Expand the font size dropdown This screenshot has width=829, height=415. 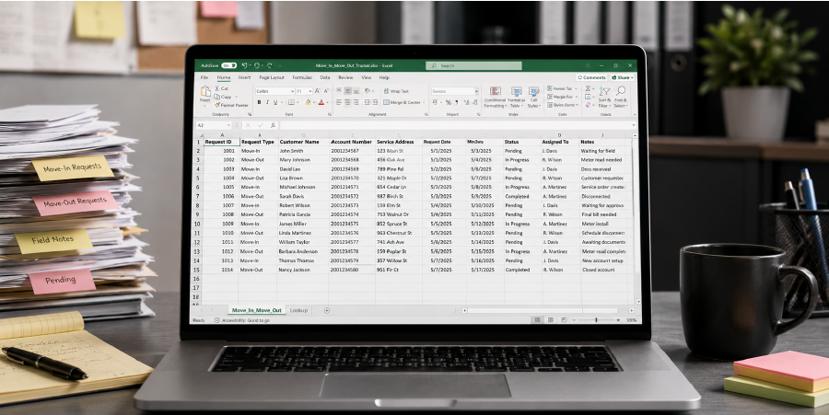click(304, 91)
